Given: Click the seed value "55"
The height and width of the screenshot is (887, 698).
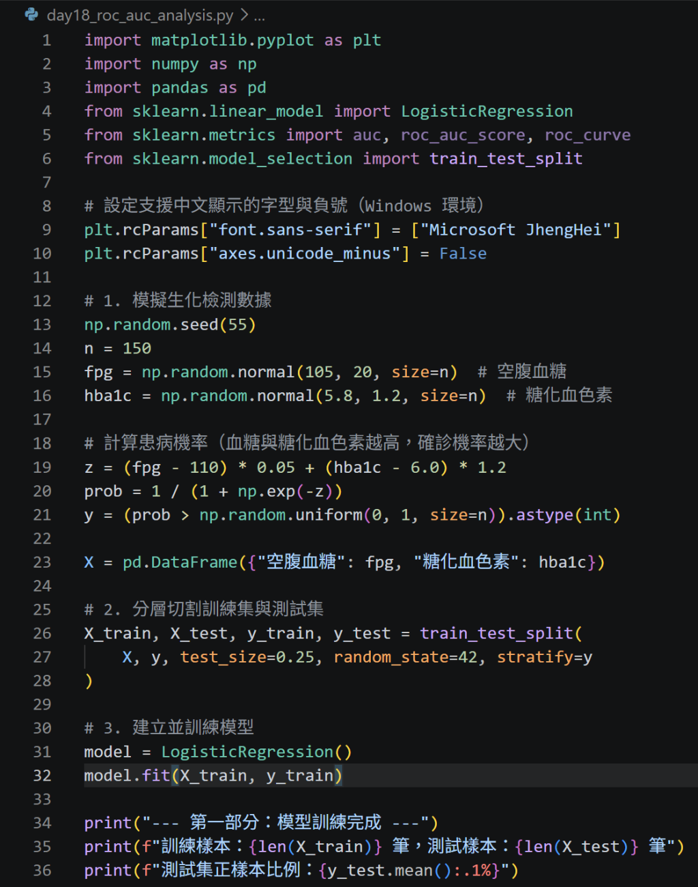Looking at the screenshot, I should pyautogui.click(x=237, y=325).
